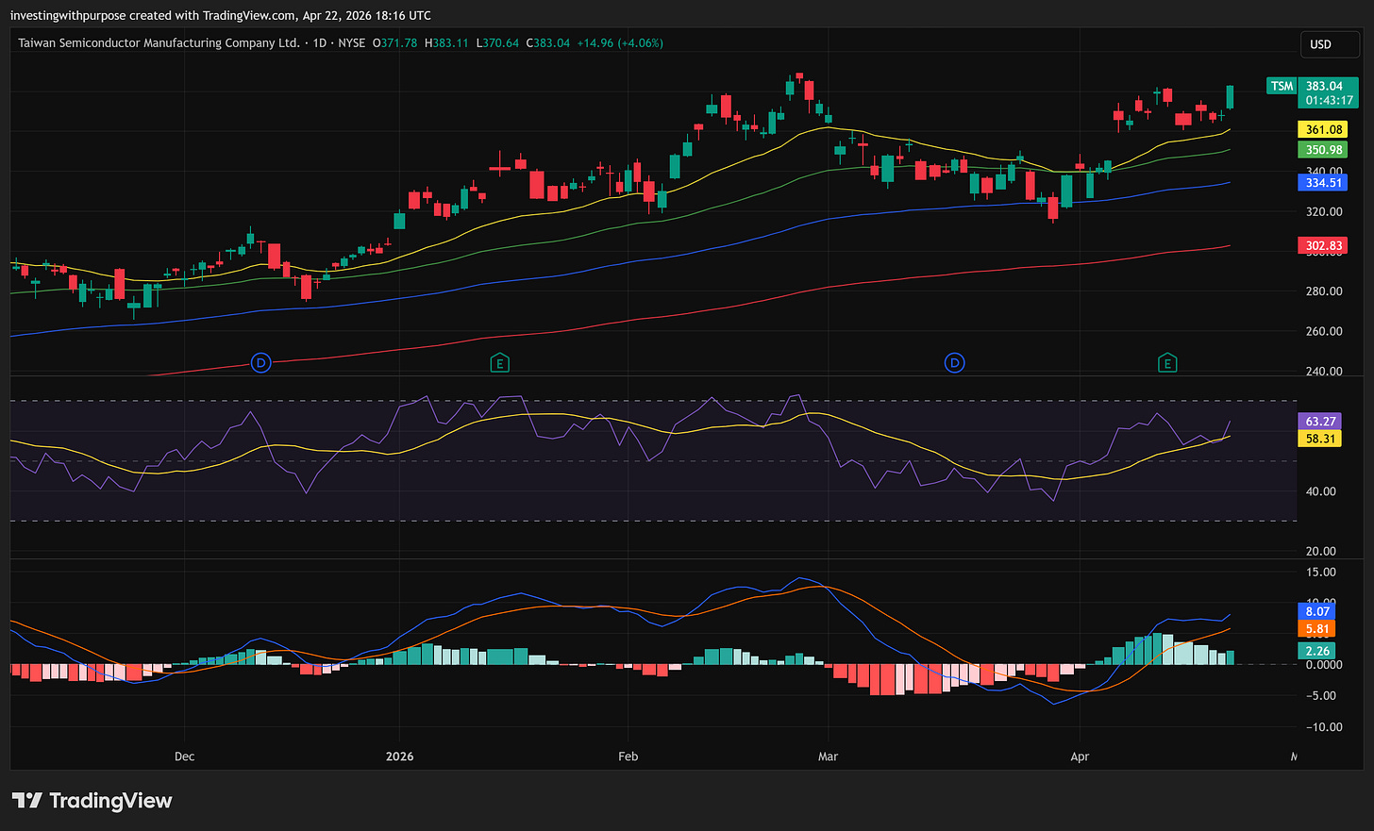The image size is (1374, 831).
Task: Click the 280.00 price scale label
Action: [1324, 291]
